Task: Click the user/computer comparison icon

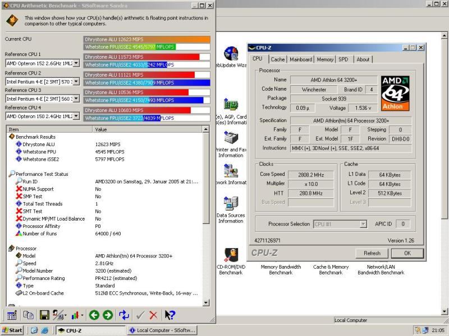Action: pyautogui.click(x=58, y=315)
